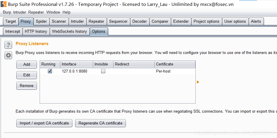Sort by the Interface column header

[x=77, y=64]
